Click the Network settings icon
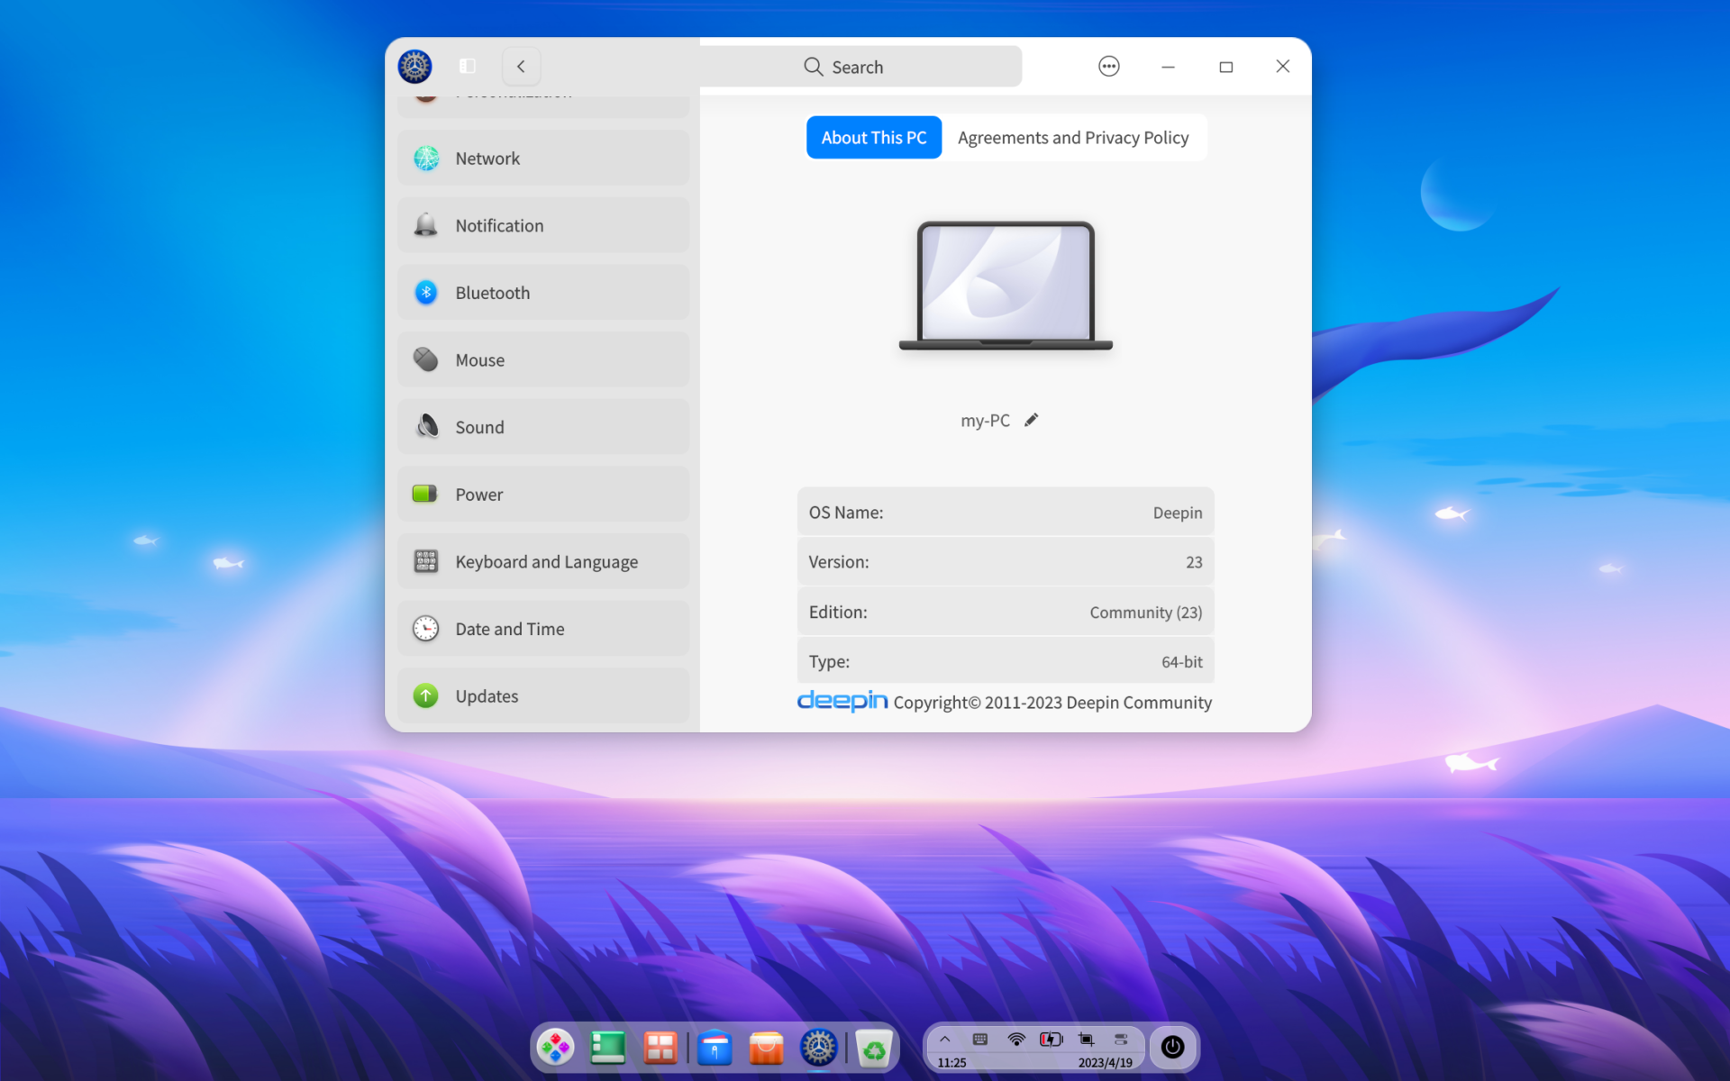Screen dimensions: 1730x1081 pos(426,157)
